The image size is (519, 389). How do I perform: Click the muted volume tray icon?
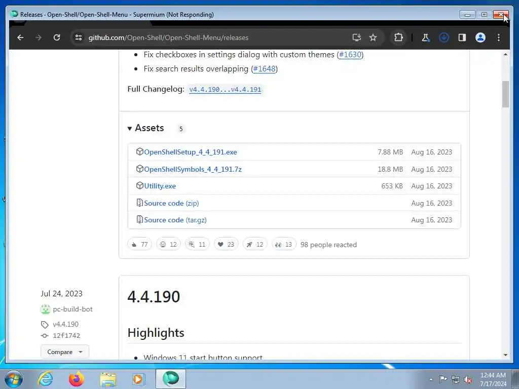click(x=468, y=380)
